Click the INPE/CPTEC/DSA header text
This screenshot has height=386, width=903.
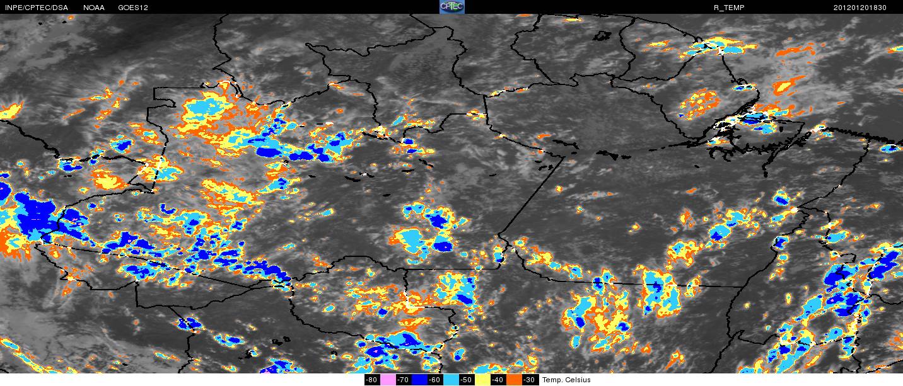(x=36, y=8)
